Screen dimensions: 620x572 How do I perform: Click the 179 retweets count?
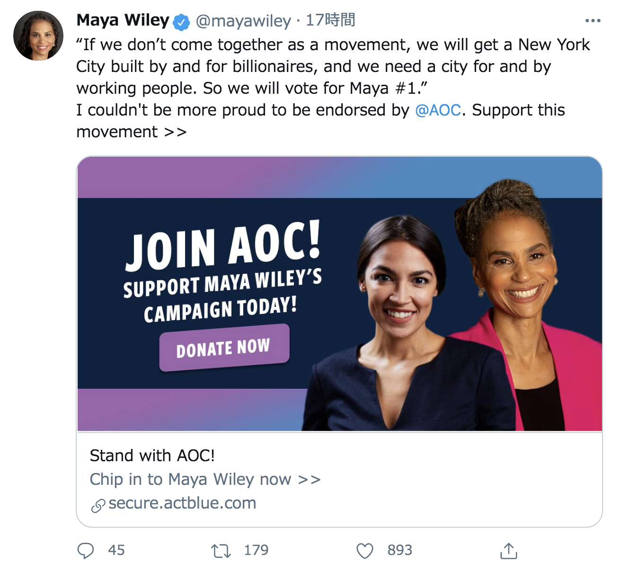(x=256, y=550)
